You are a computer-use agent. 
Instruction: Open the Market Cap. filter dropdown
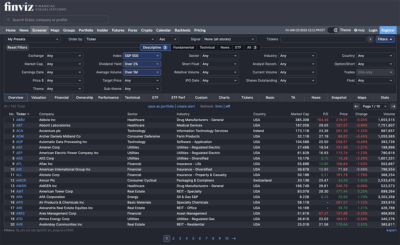point(64,64)
